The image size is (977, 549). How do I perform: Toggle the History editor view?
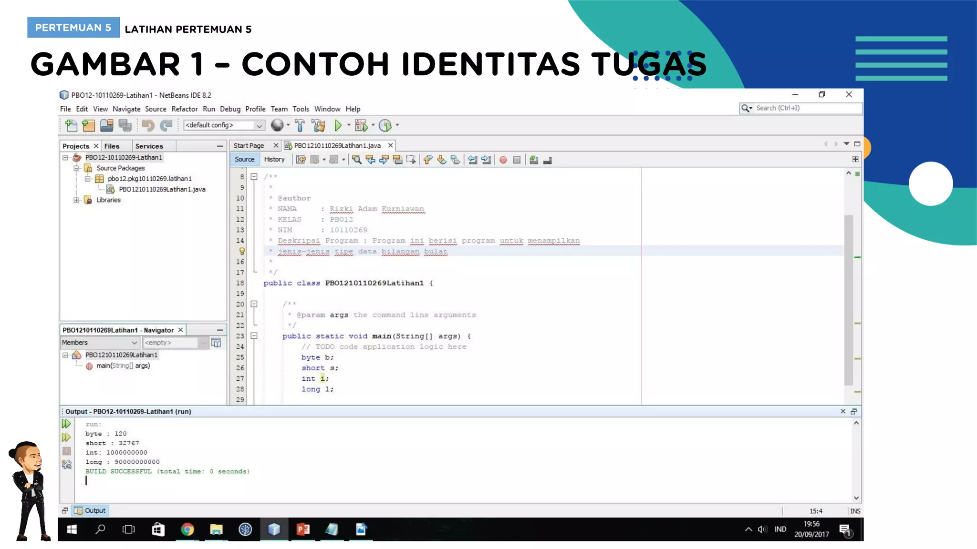[x=274, y=159]
